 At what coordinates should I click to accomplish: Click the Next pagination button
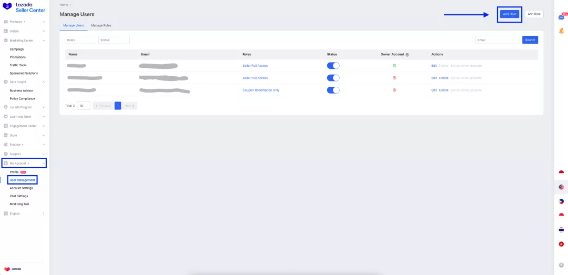click(129, 106)
